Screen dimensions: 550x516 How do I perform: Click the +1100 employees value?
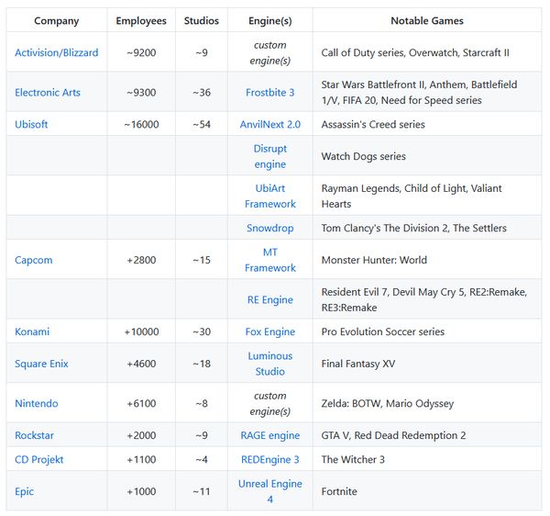point(141,459)
